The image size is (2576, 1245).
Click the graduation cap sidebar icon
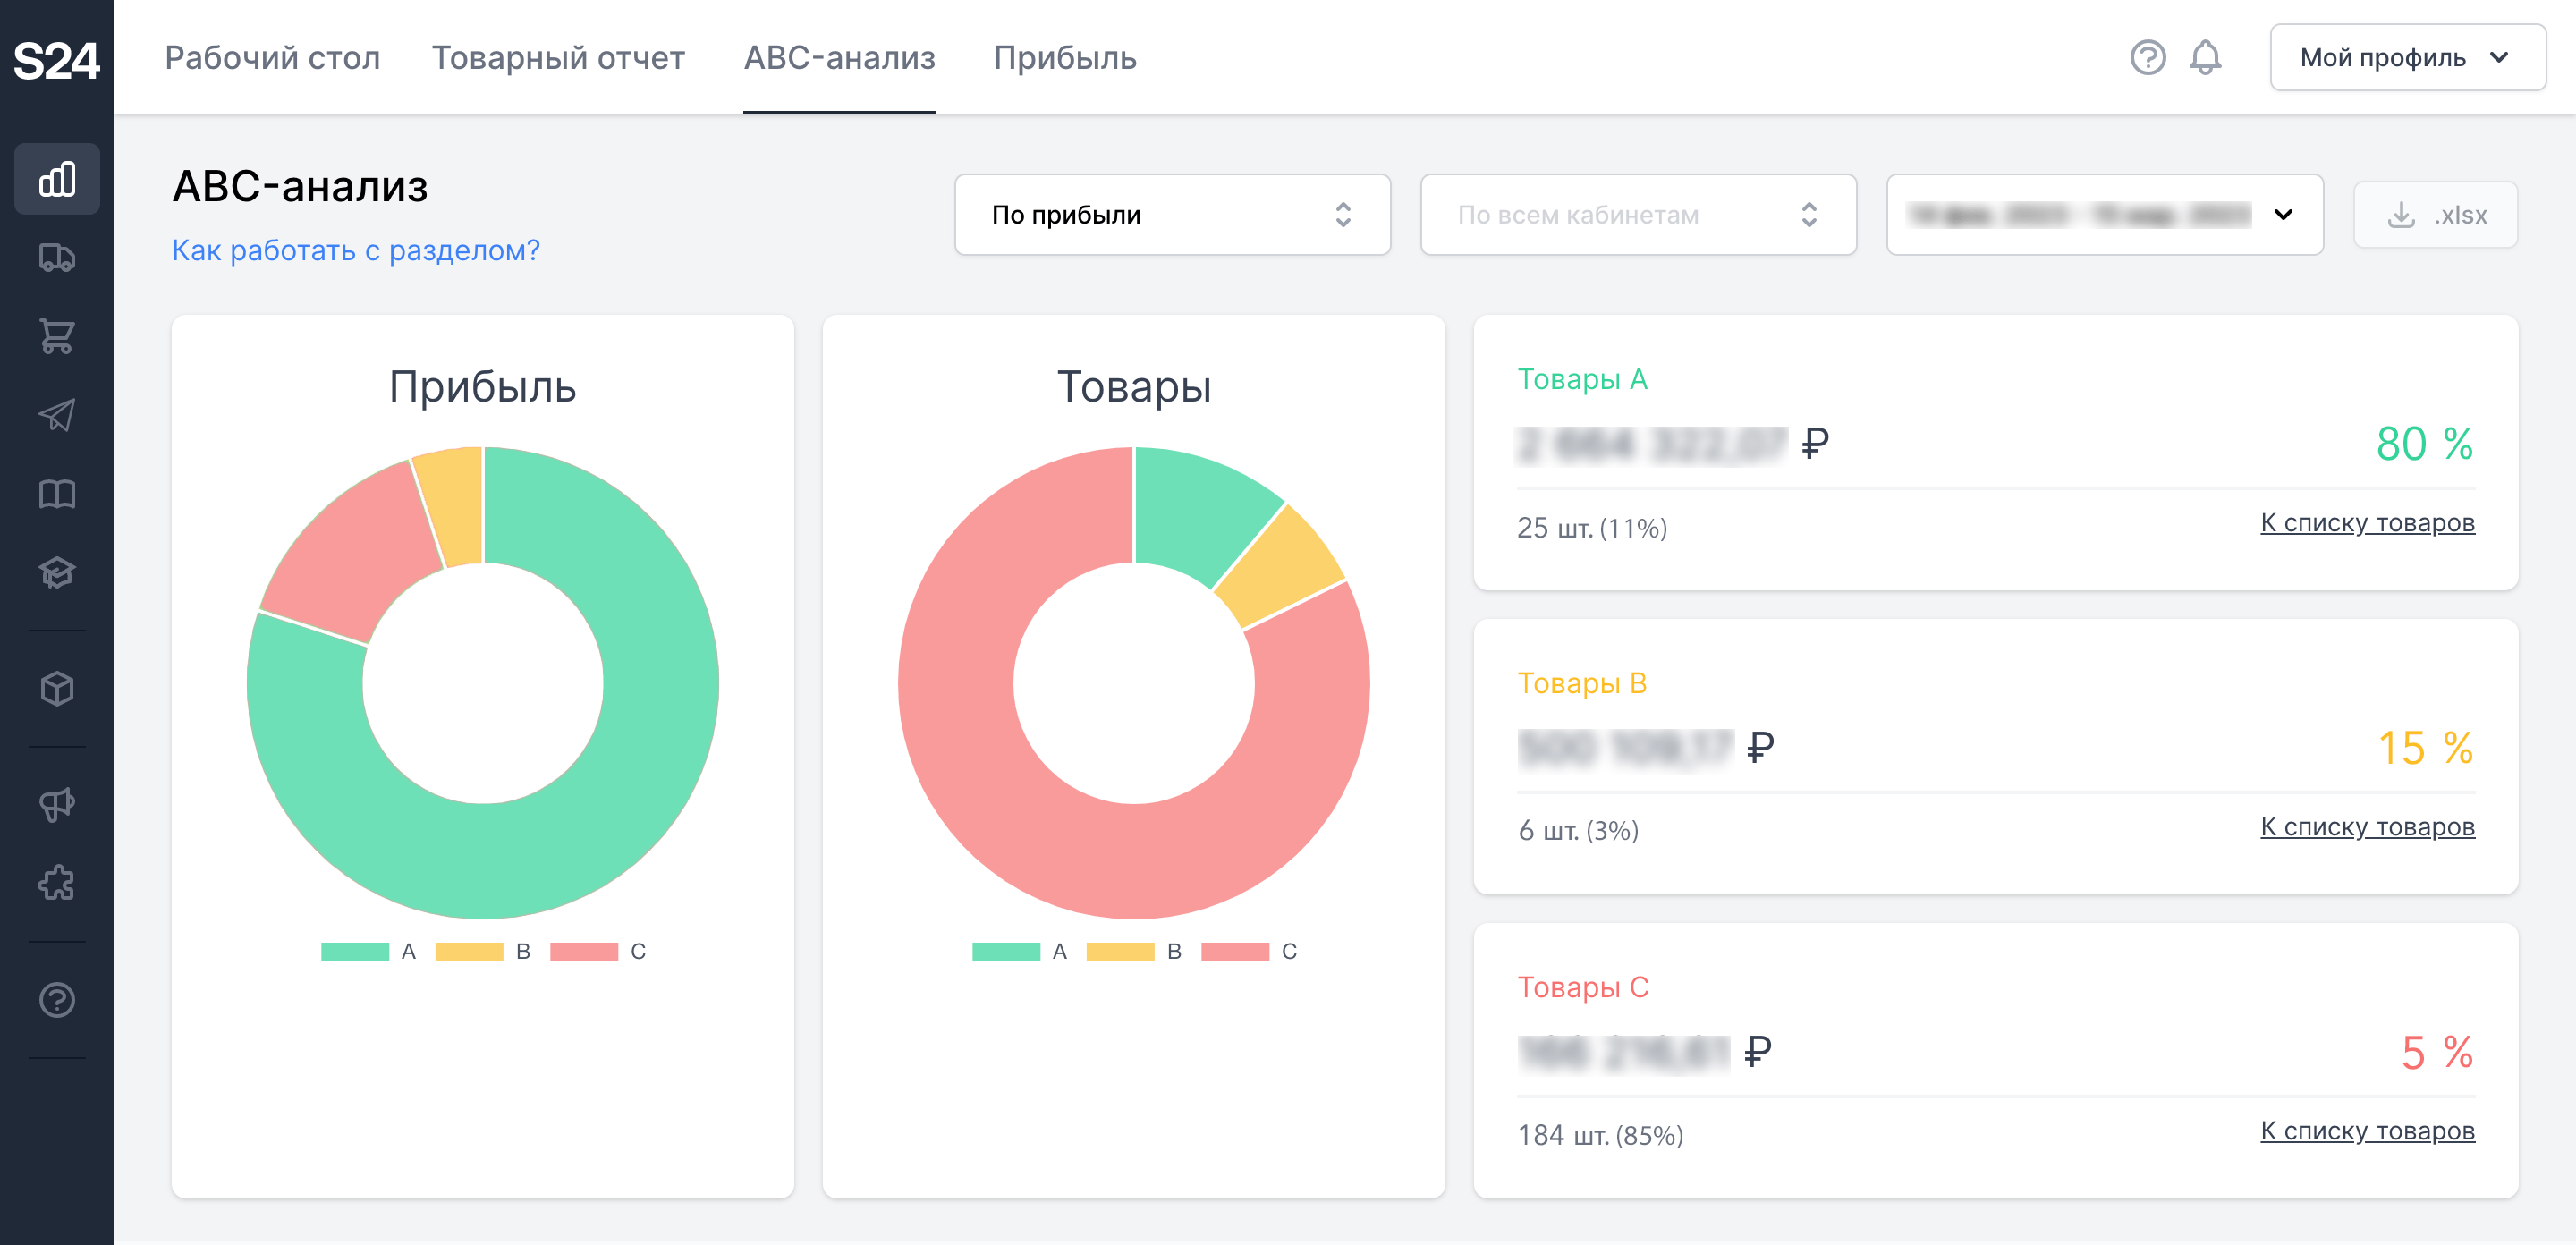57,572
